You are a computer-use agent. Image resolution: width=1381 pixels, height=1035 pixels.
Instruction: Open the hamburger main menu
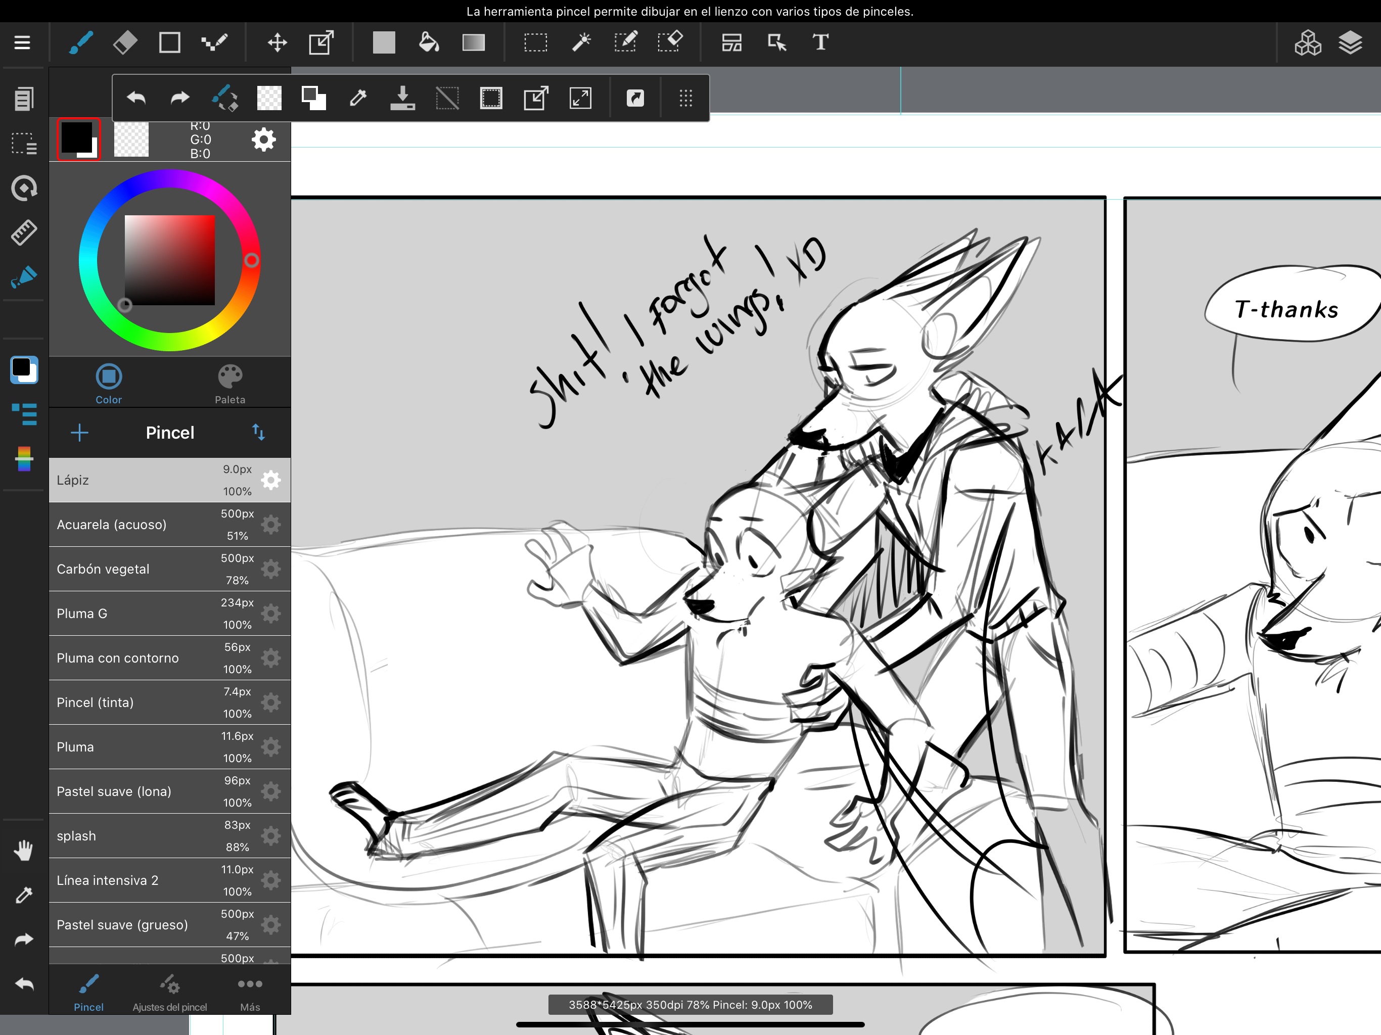click(22, 42)
